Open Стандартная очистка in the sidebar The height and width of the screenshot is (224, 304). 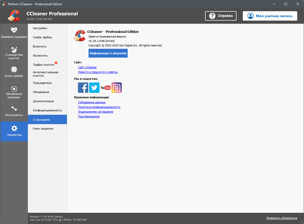14,53
